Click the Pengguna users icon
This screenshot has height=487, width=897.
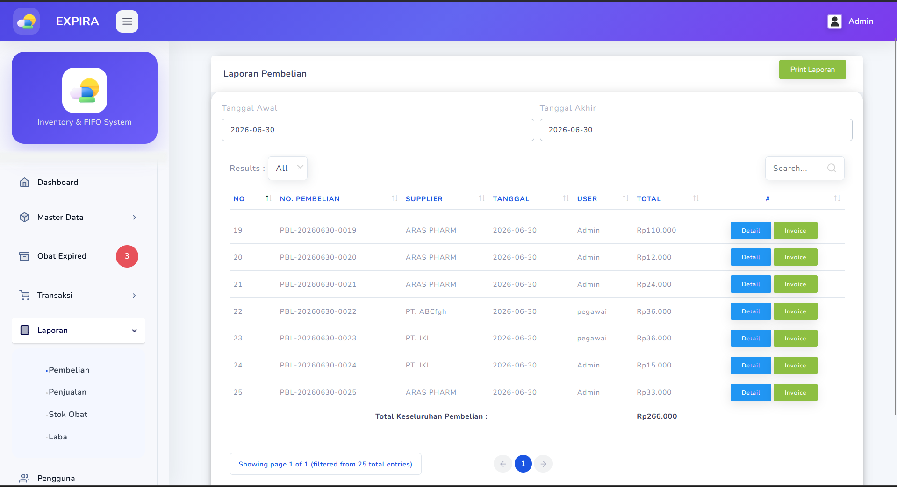[24, 478]
